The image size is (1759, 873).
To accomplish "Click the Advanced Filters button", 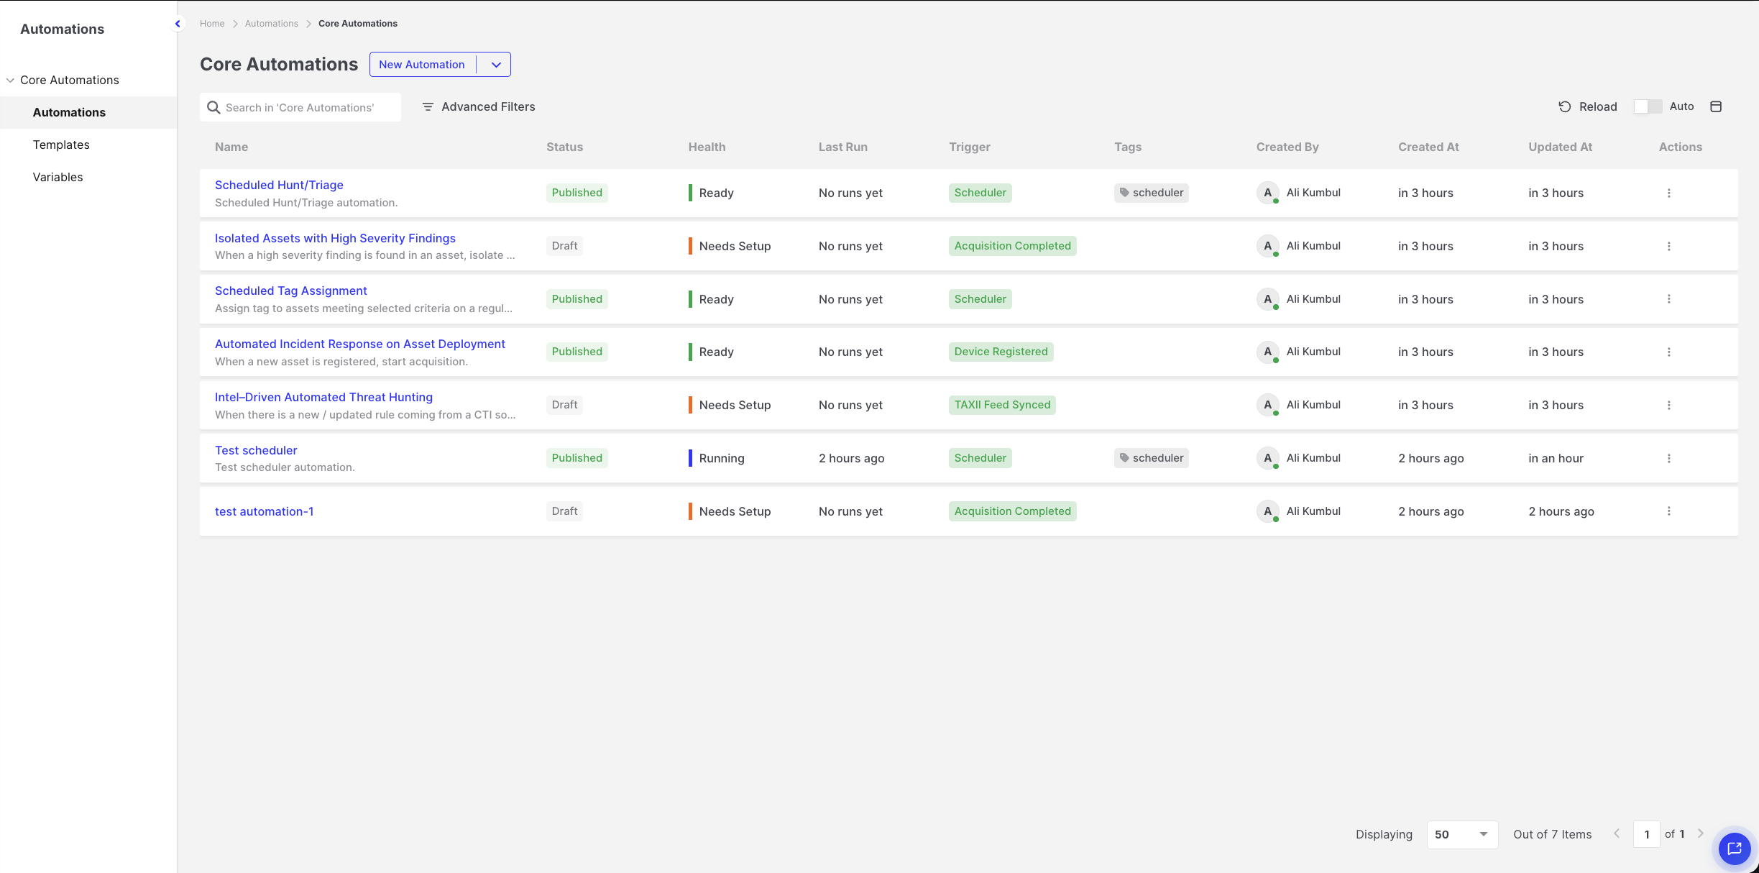I will (x=479, y=106).
